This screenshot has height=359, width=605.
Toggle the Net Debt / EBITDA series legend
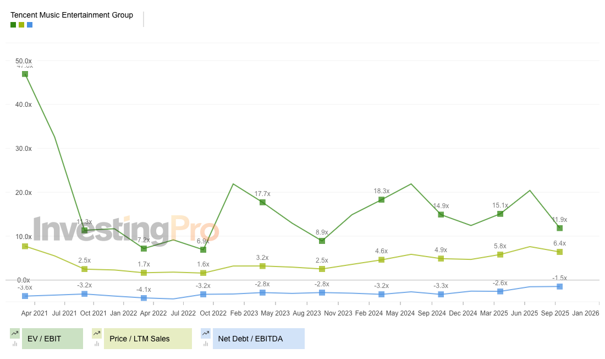pyautogui.click(x=257, y=339)
